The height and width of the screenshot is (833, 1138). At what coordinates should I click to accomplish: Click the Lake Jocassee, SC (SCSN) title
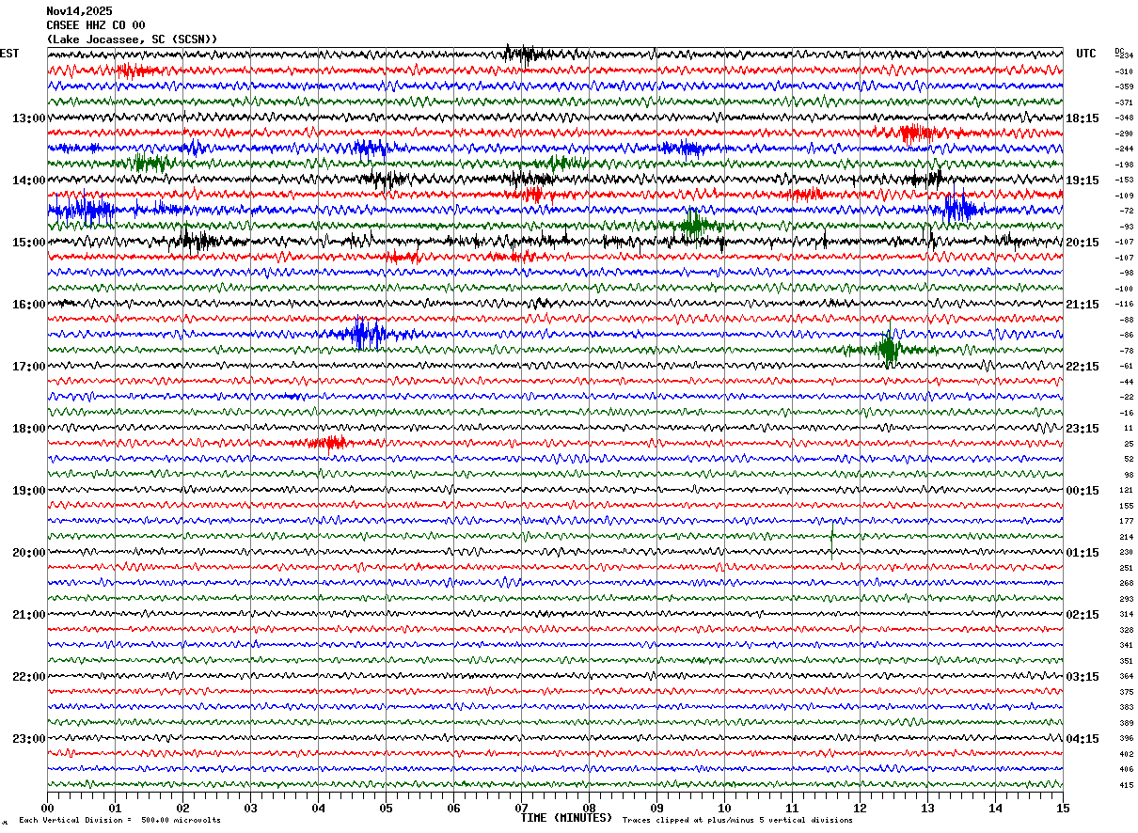(x=132, y=39)
